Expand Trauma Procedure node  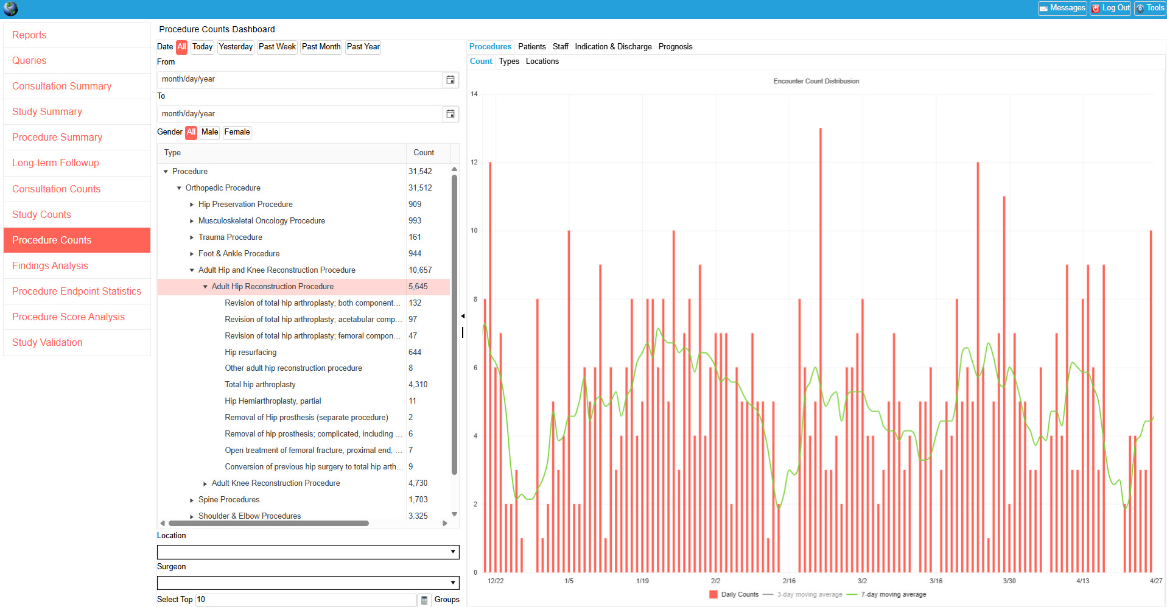coord(192,237)
